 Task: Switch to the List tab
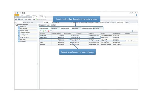click(x=16, y=17)
